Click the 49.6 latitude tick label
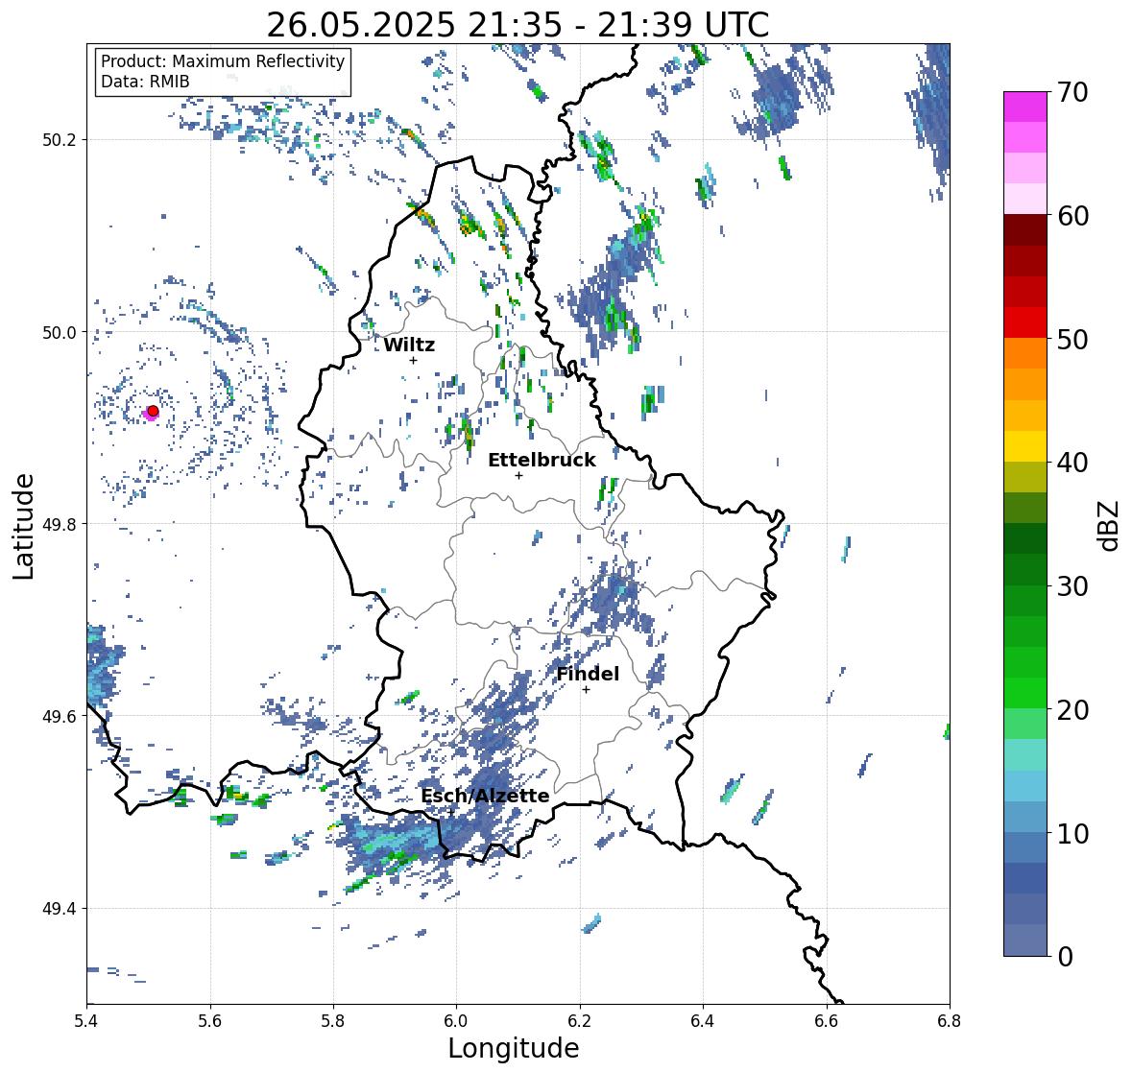Screen dimensions: 1132x1072 (60, 716)
